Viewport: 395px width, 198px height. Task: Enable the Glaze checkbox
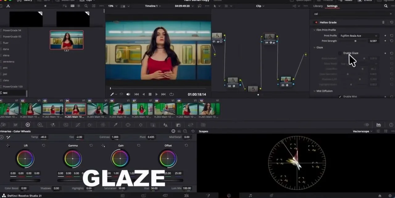[x=340, y=53]
